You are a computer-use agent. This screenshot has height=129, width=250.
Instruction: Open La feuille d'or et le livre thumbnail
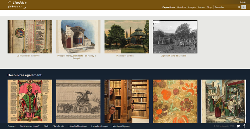coord(30,37)
